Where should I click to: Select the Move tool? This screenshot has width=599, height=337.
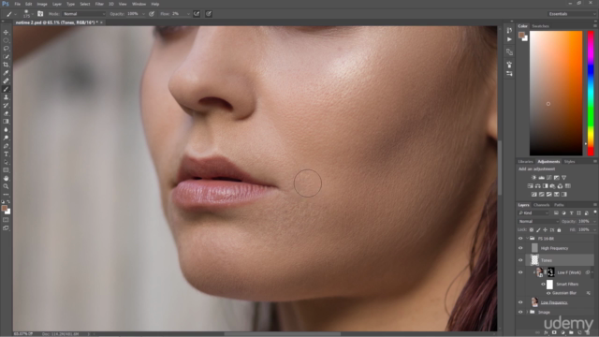tap(6, 32)
